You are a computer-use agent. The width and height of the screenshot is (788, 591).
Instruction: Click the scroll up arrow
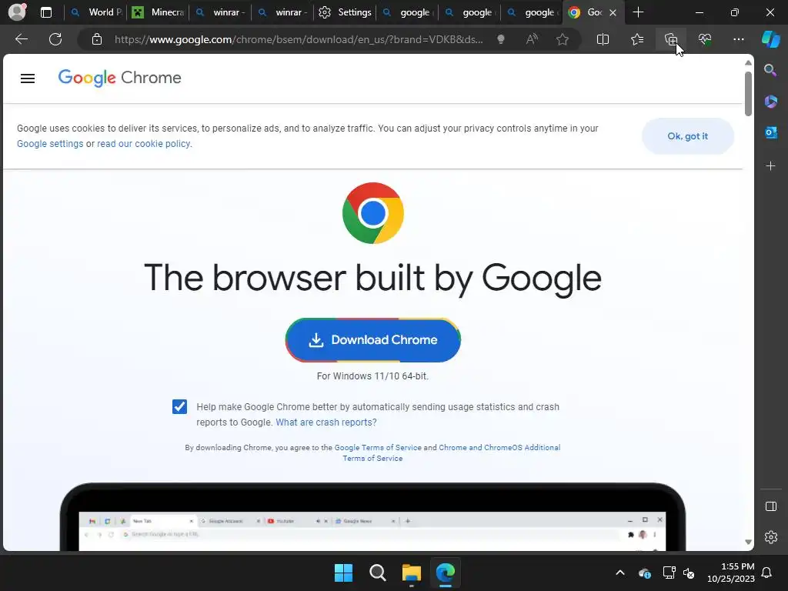click(748, 63)
